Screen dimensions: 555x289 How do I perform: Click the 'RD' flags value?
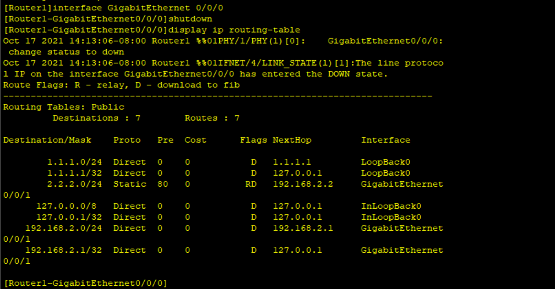coord(251,184)
